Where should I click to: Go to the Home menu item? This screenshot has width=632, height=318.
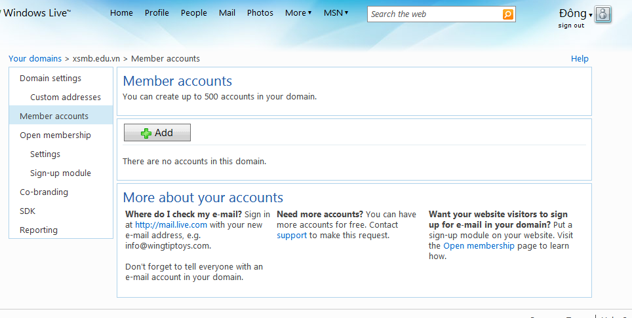click(x=121, y=13)
